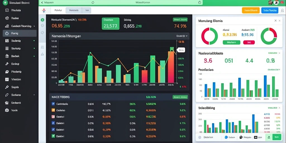Click the blue circle icon in bottom toolbar

click(x=226, y=137)
